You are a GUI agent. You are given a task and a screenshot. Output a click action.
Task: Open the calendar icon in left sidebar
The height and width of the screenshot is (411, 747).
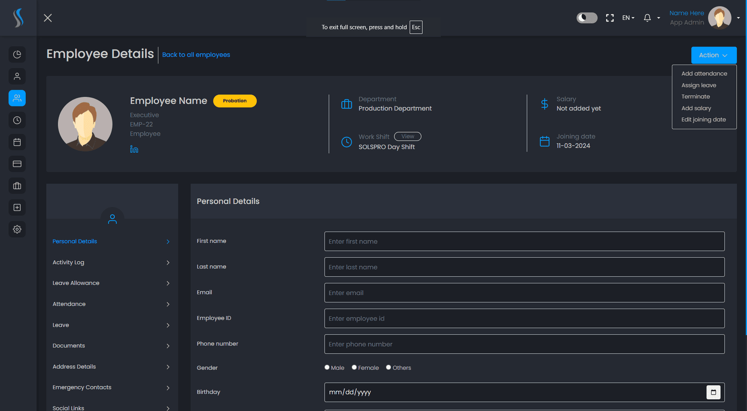(17, 142)
